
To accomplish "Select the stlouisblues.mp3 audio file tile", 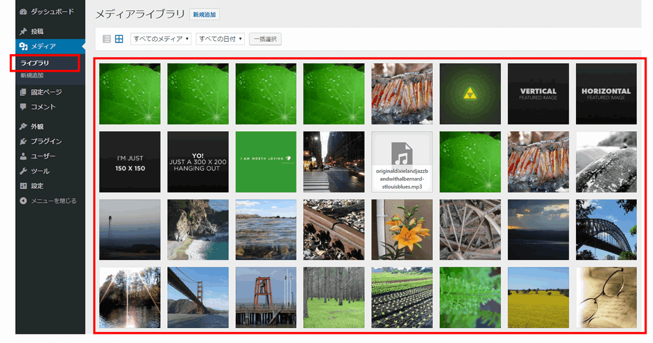I will (x=402, y=162).
